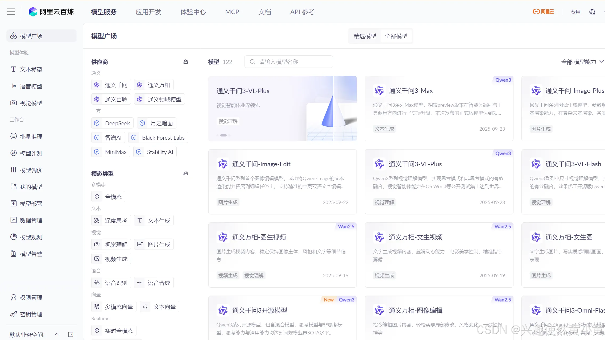This screenshot has height=340, width=605.
Task: Toggle the 通义领域模型 supplier filter
Action: [159, 99]
